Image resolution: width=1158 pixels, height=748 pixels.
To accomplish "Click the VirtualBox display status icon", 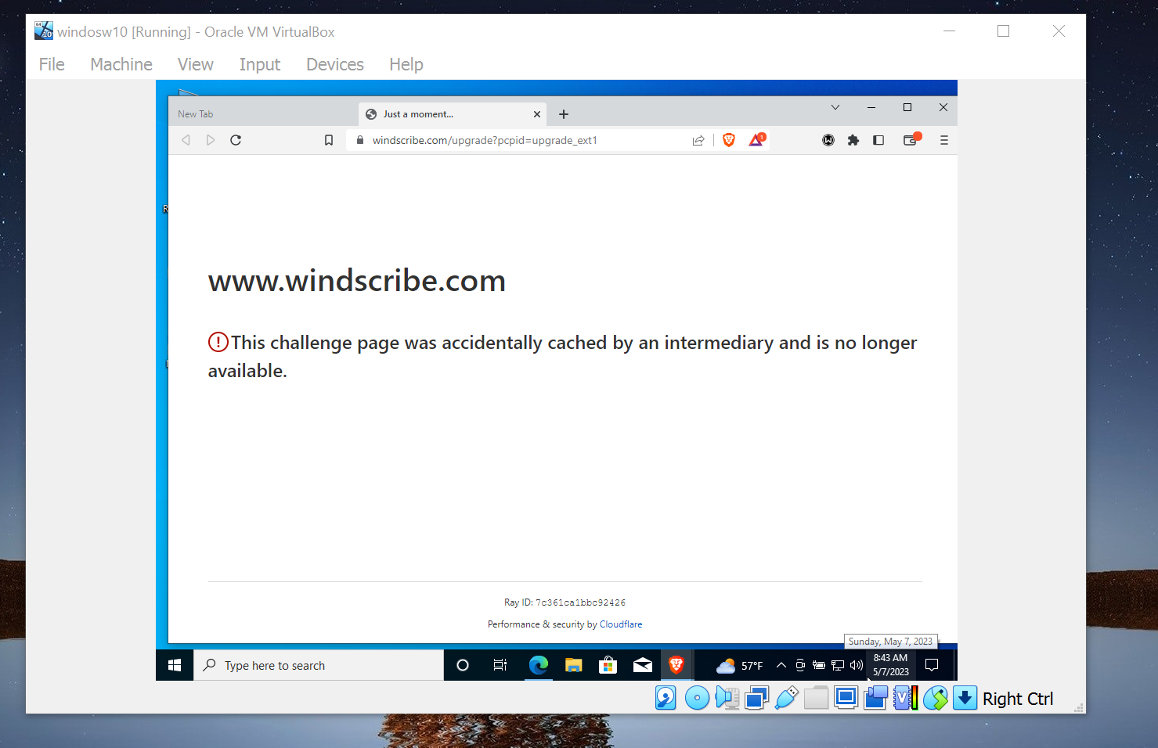I will point(846,698).
